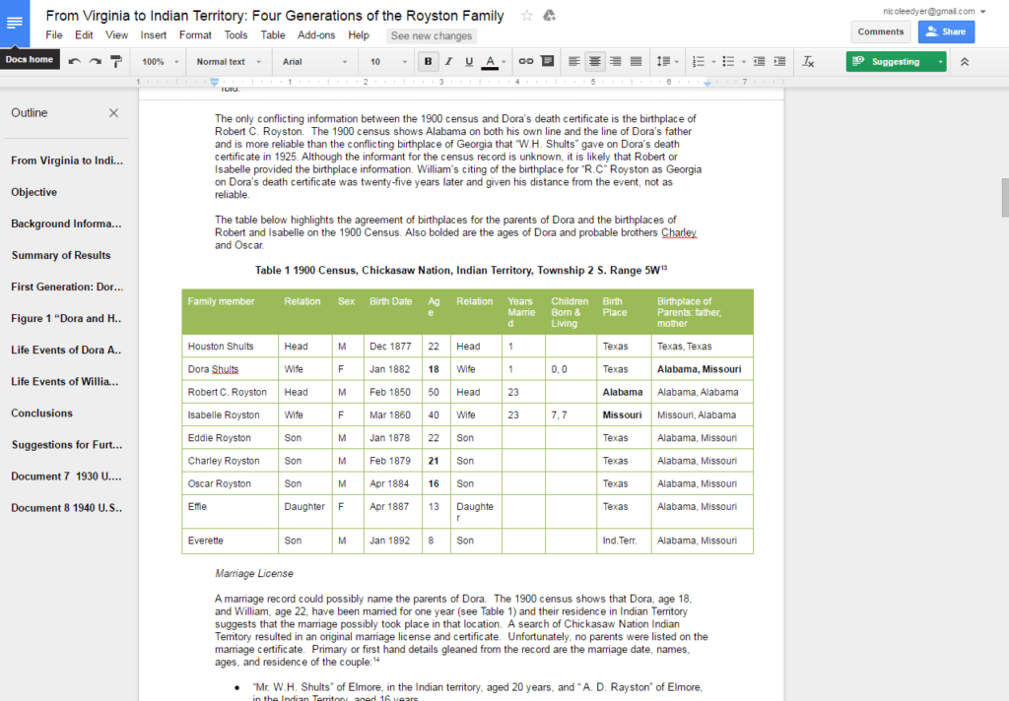Open the Normal text style dropdown
1009x701 pixels.
click(x=229, y=62)
